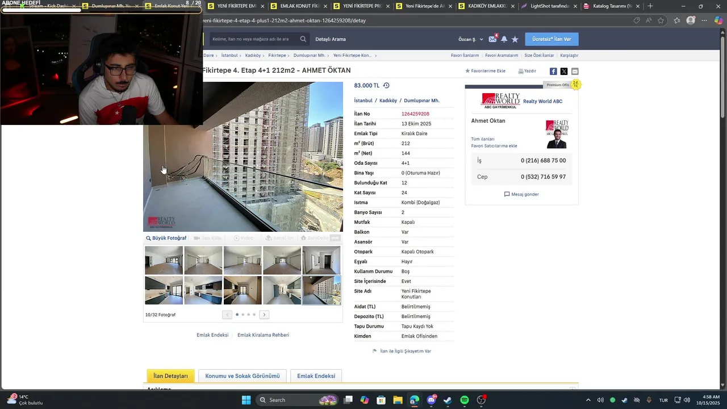This screenshot has height=409, width=727.
Task: Open Spotify from taskbar
Action: pos(465,400)
